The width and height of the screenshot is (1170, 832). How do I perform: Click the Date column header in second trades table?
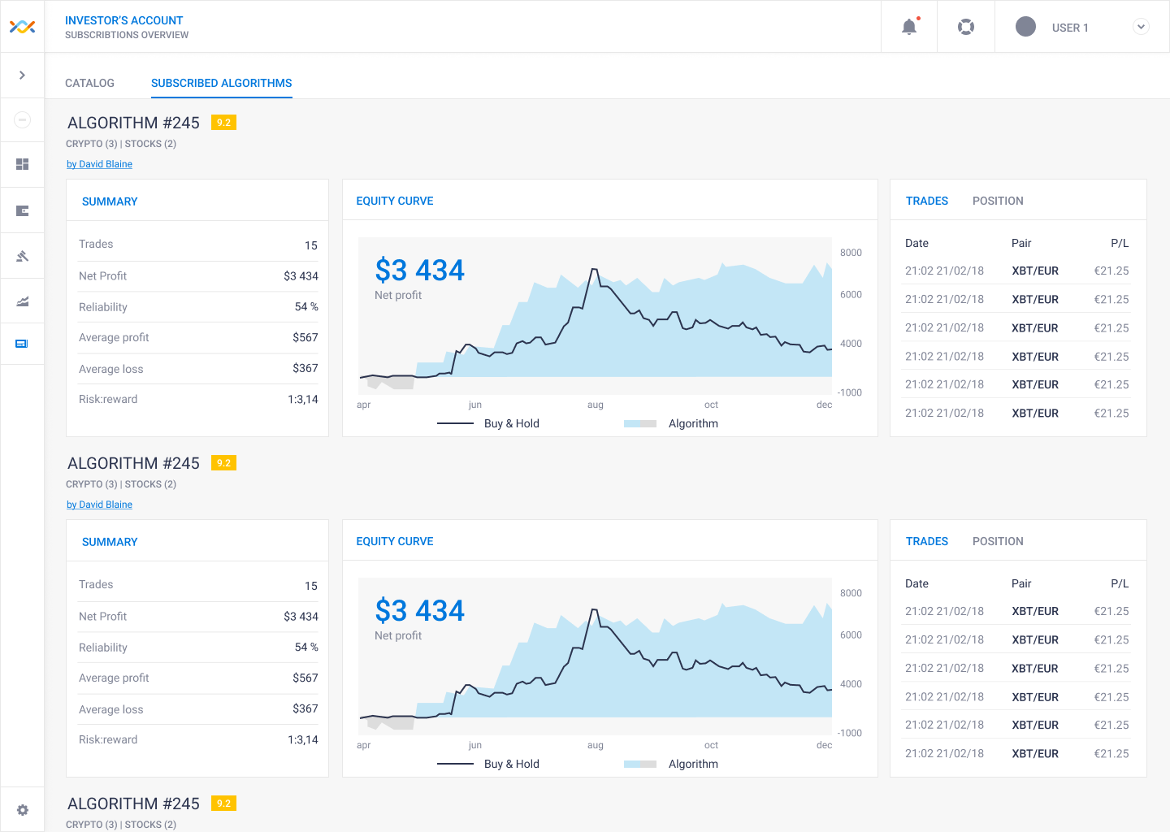coord(916,583)
